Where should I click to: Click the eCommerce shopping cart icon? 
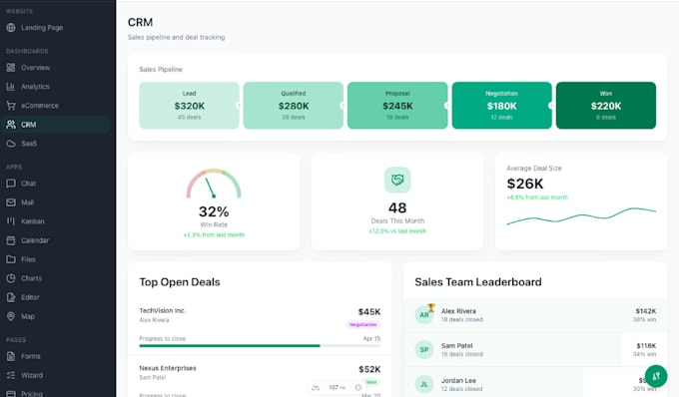(x=11, y=106)
